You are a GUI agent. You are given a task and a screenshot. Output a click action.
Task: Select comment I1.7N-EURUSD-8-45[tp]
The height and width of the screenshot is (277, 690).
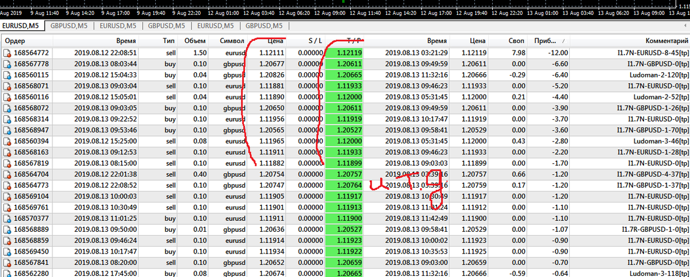653,53
